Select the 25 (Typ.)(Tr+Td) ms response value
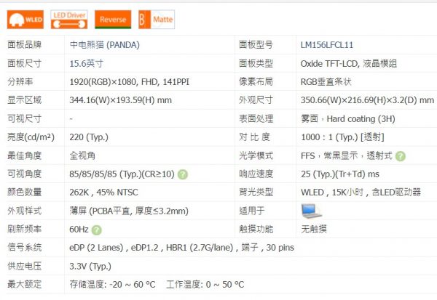 pos(340,174)
